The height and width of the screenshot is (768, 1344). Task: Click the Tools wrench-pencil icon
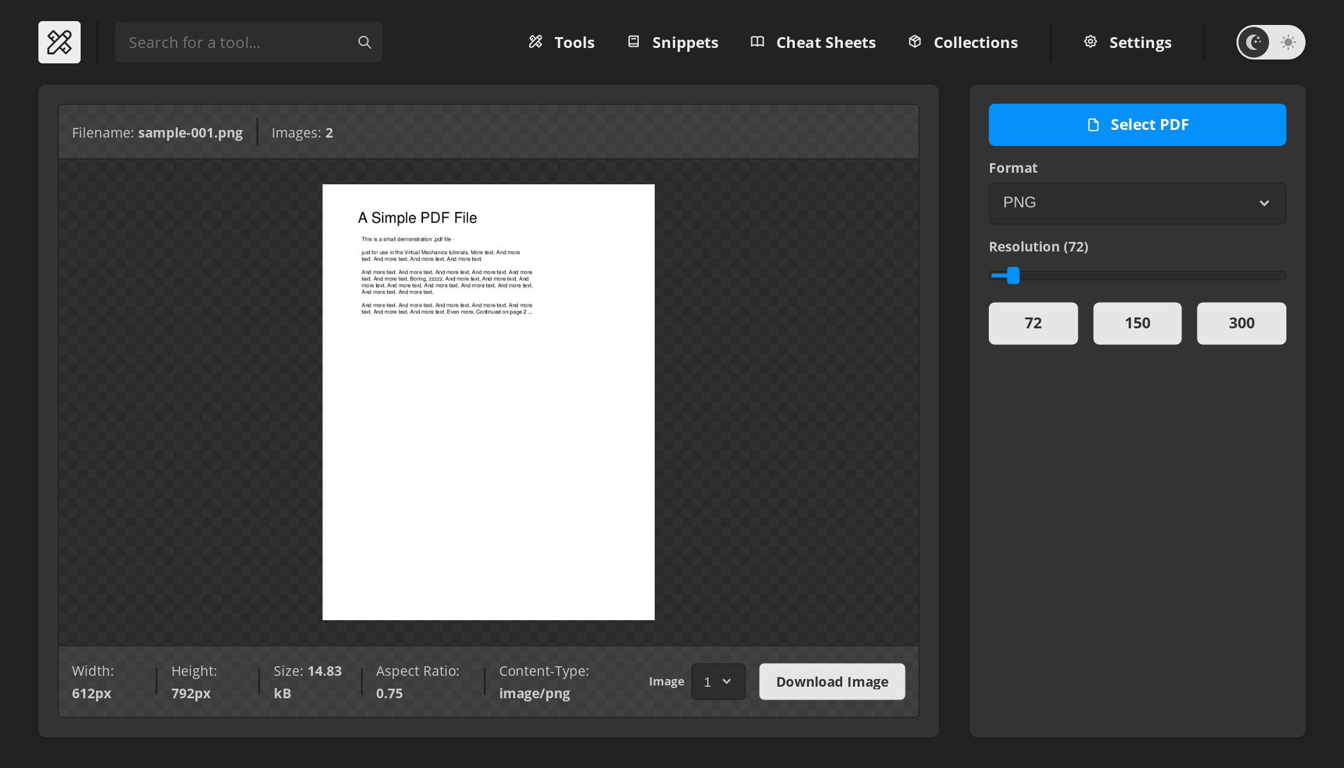536,42
